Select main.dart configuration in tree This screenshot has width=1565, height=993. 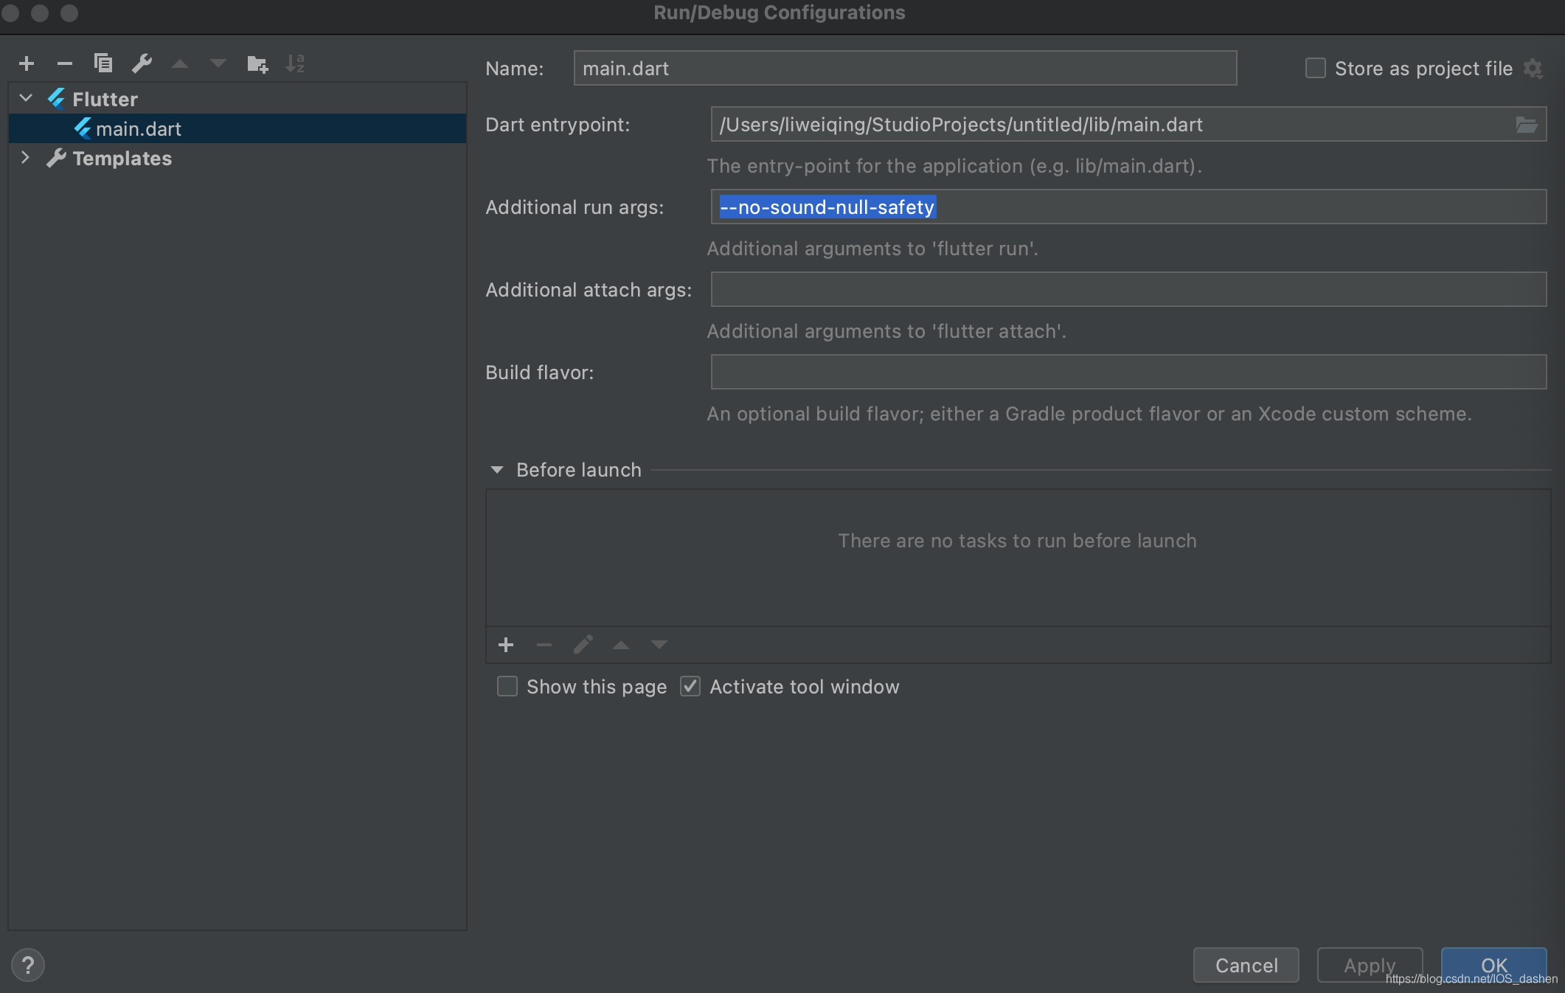139,129
